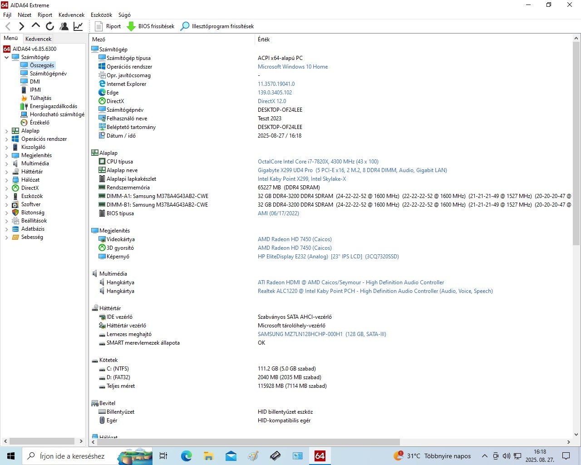581x465 pixels.
Task: Select Összegzés in the tree
Action: (x=42, y=65)
